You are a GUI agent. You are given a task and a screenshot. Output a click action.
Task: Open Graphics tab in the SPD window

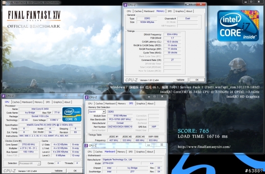pos(141,104)
